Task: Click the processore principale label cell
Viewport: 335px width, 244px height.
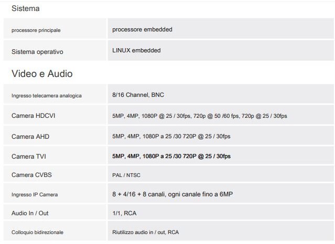Action: coord(55,29)
